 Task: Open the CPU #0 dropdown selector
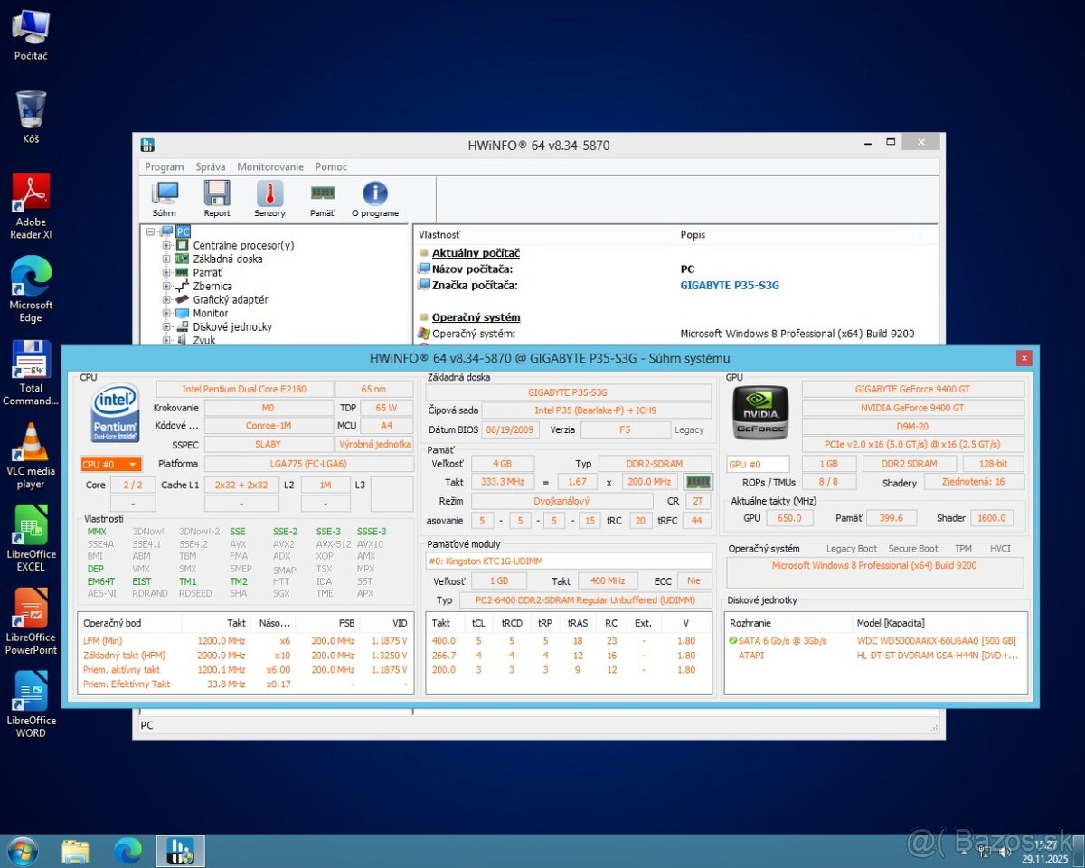111,464
